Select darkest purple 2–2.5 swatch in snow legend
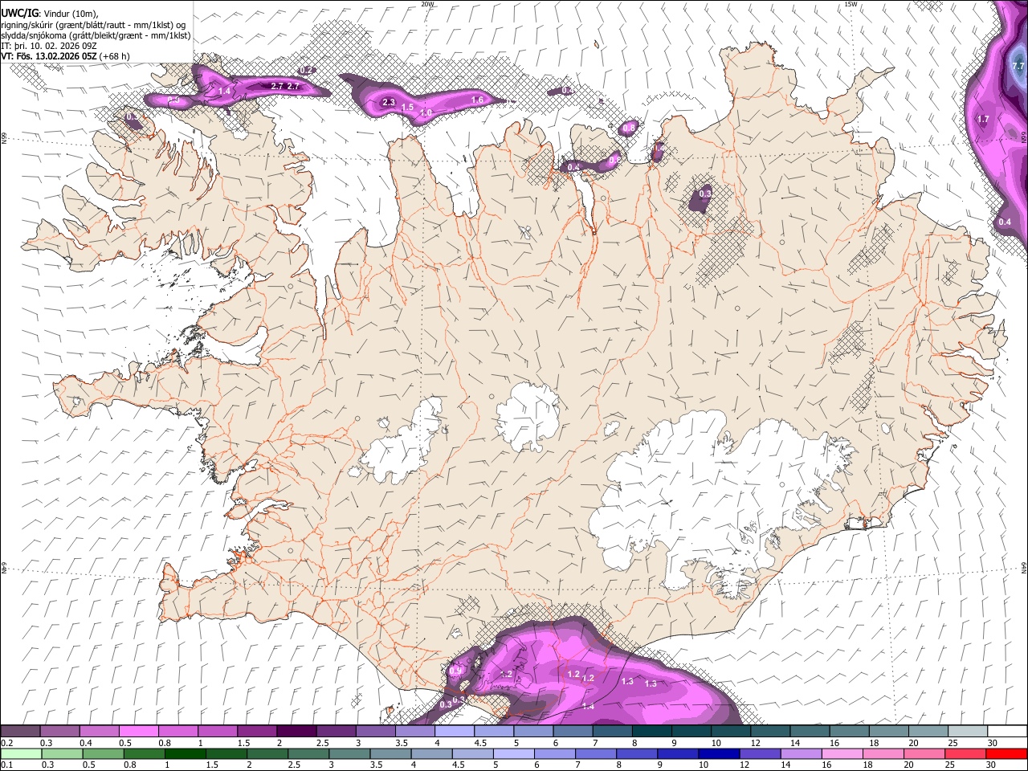1028x771 pixels. 296,732
